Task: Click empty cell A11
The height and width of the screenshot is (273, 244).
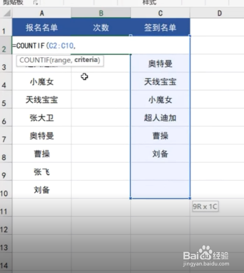Action: (x=42, y=207)
